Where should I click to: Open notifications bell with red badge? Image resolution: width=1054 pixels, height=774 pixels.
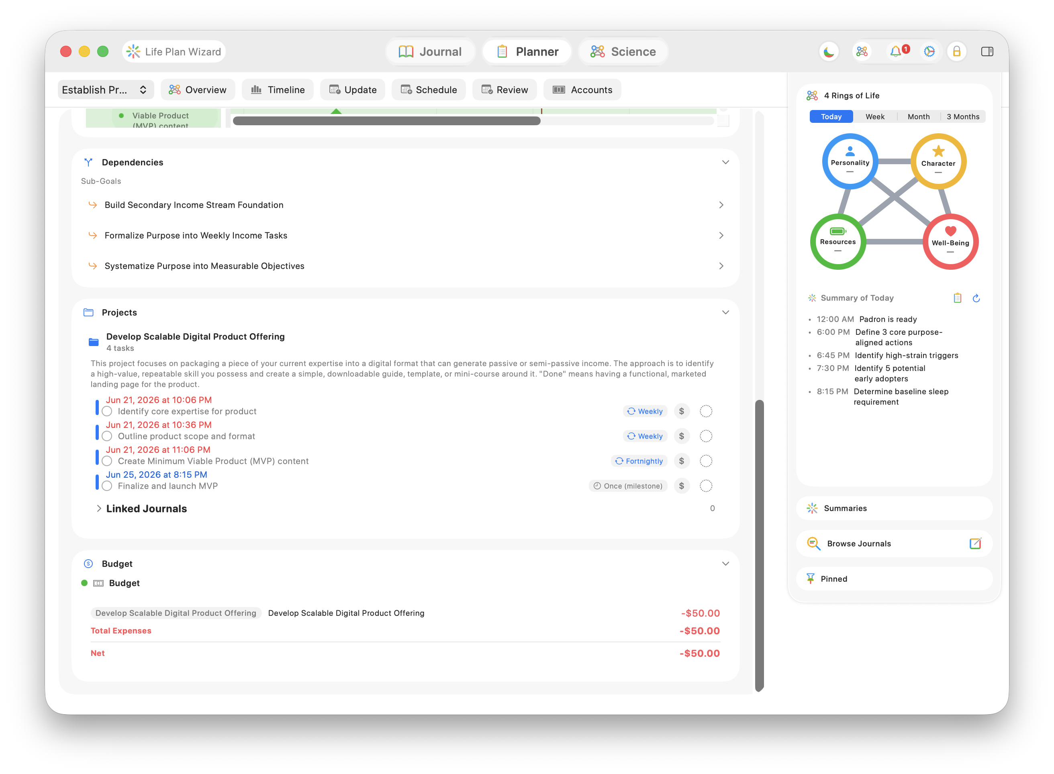click(896, 51)
